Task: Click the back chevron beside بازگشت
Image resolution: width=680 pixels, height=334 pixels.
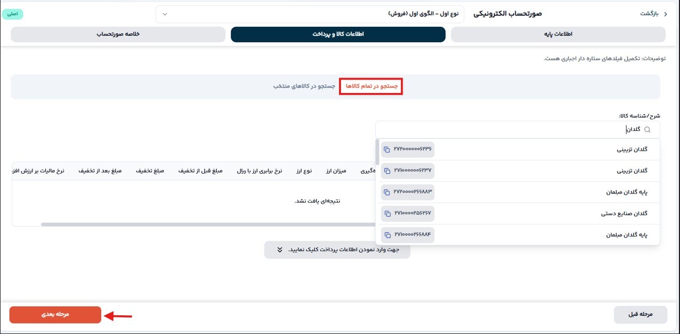Action: tap(666, 14)
